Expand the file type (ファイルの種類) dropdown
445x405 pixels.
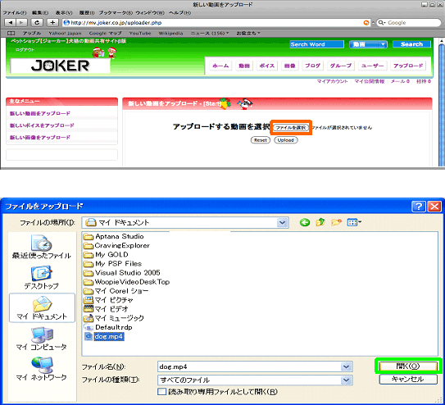346,380
